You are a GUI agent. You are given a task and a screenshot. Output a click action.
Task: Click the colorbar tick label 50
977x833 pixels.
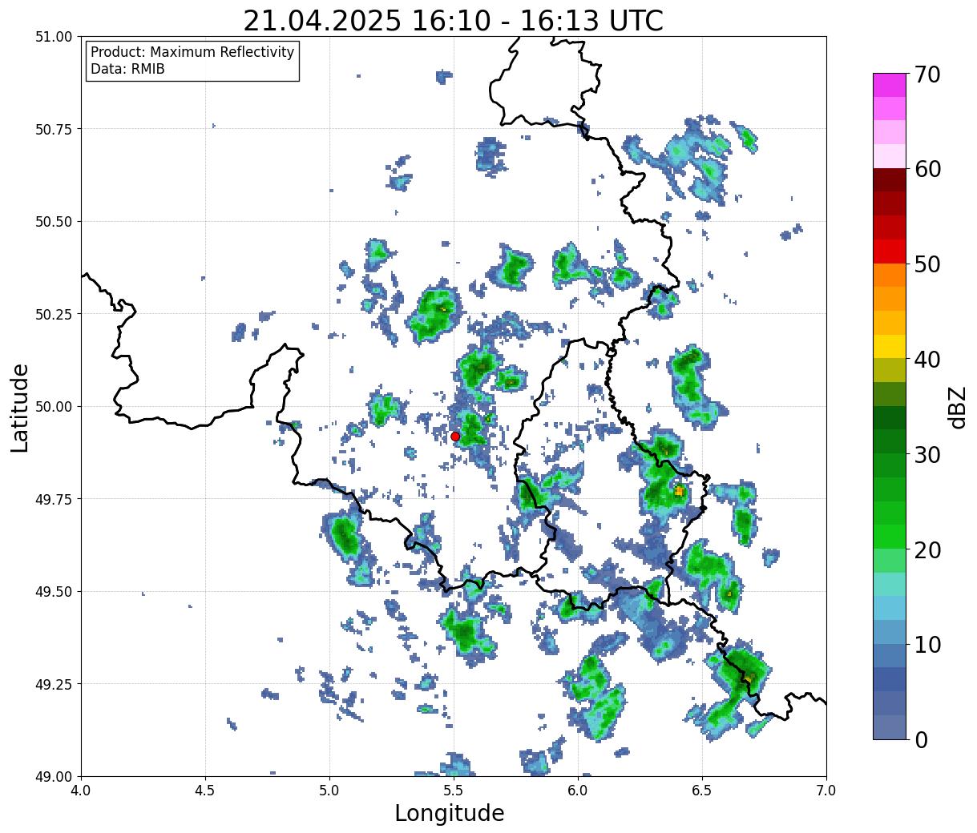point(927,264)
